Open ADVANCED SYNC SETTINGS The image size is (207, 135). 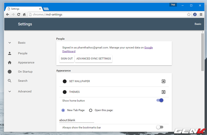93,59
